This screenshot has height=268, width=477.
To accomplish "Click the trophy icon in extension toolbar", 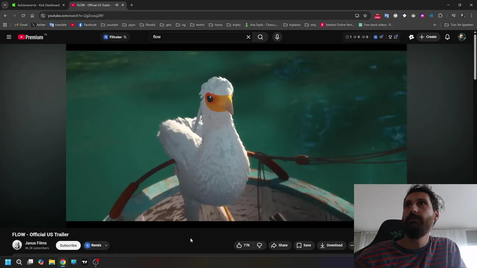I will pos(390,37).
